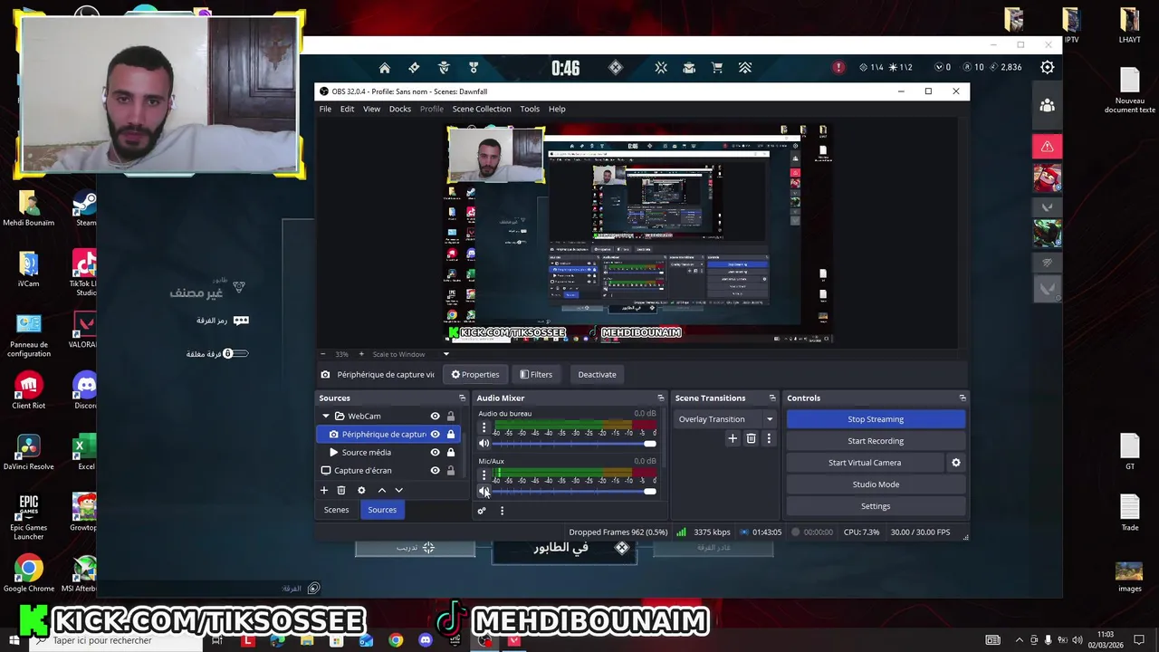The height and width of the screenshot is (652, 1159).
Task: Mute the Audio du bureau speaker icon
Action: click(484, 443)
